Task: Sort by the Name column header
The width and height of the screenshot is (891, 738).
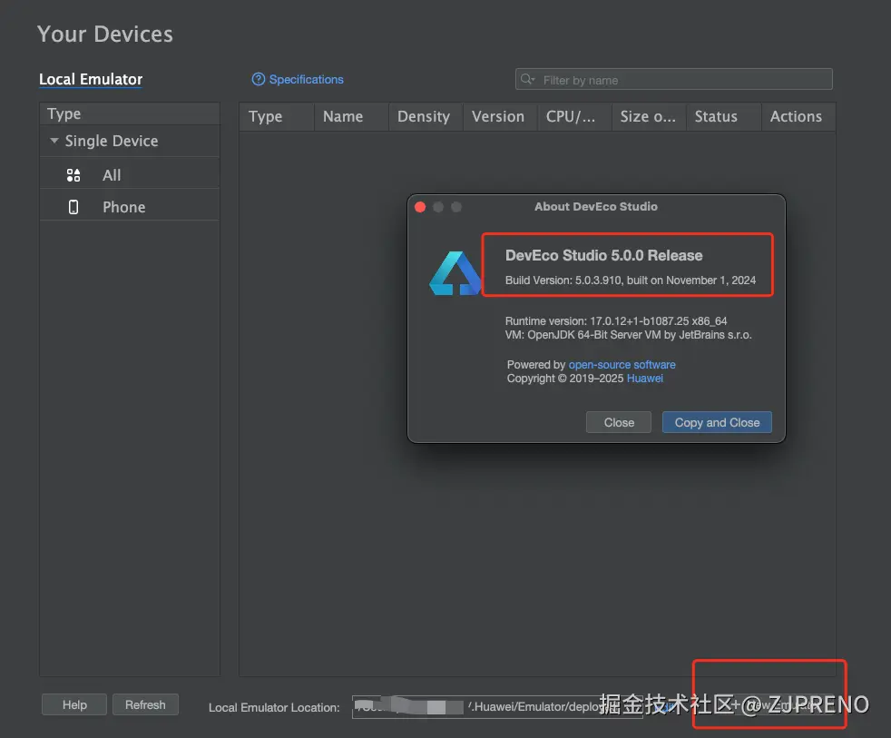Action: coord(351,116)
